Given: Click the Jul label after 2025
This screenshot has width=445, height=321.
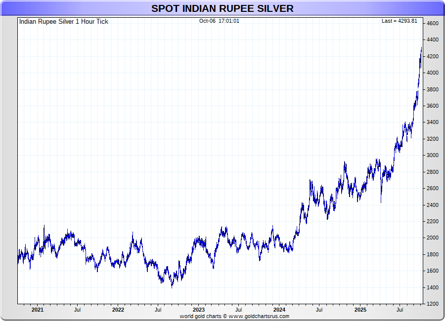Looking at the screenshot, I should (x=400, y=310).
